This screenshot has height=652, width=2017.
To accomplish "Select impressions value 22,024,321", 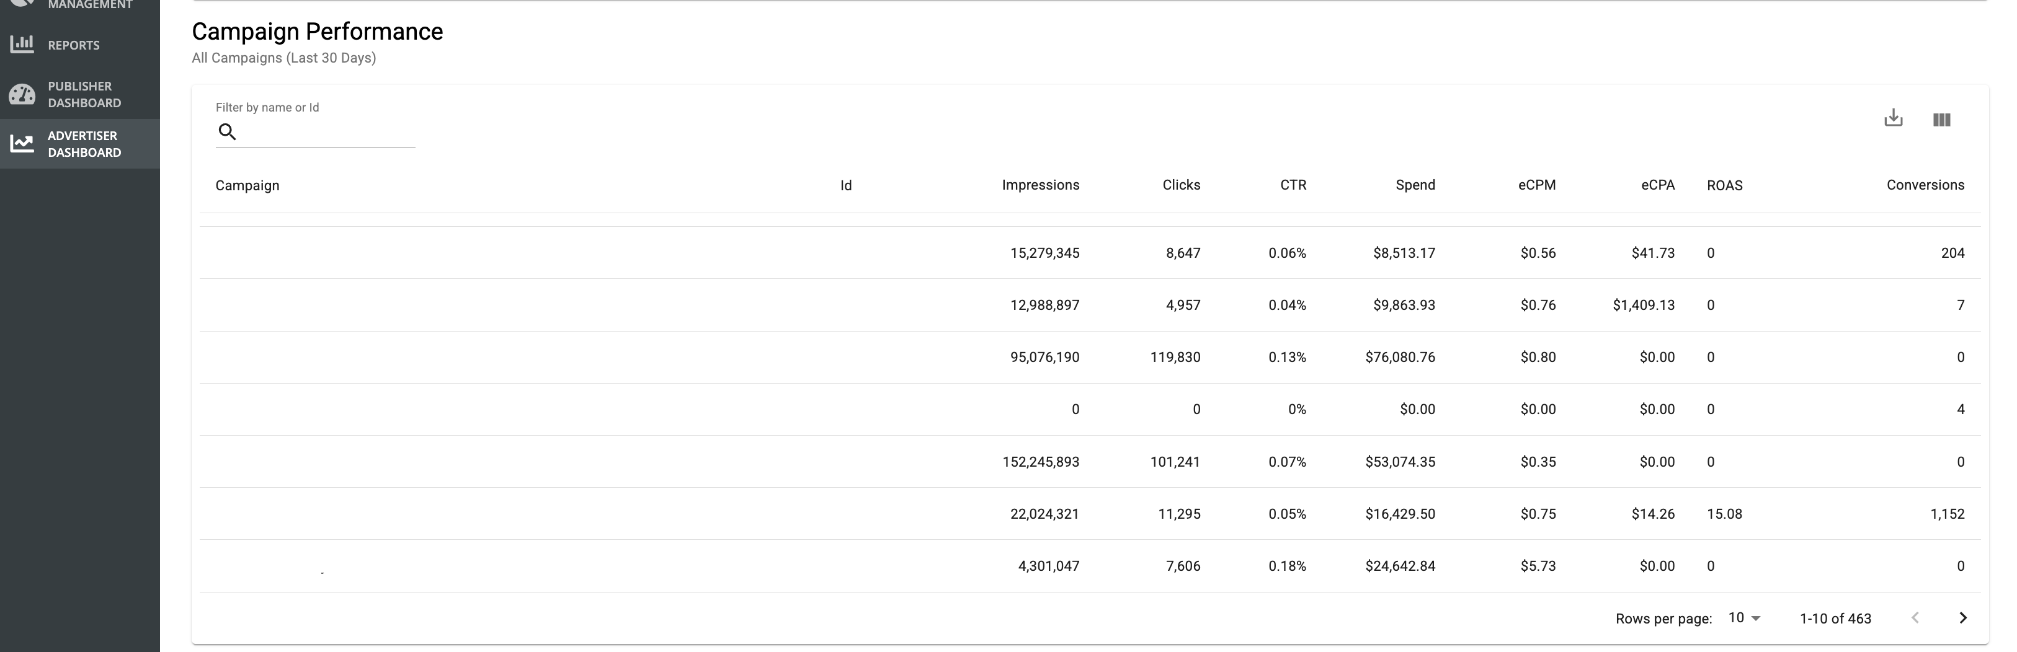I will (x=1044, y=514).
